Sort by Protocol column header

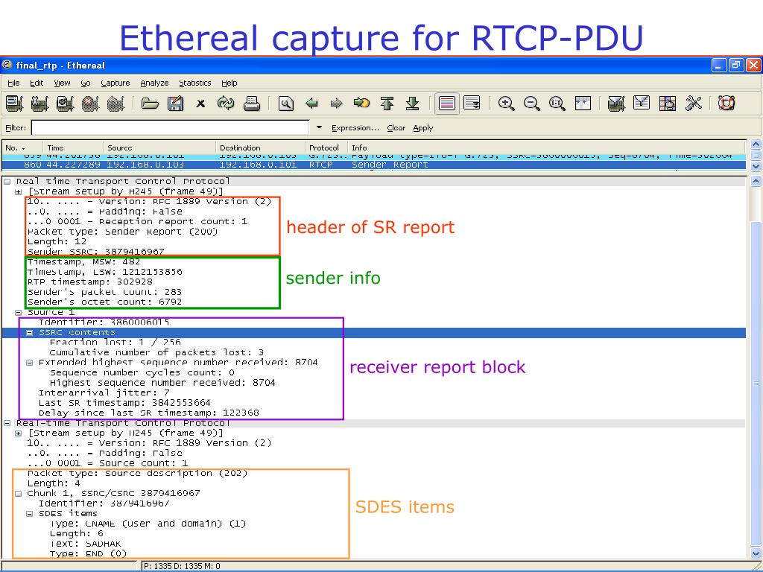(326, 148)
